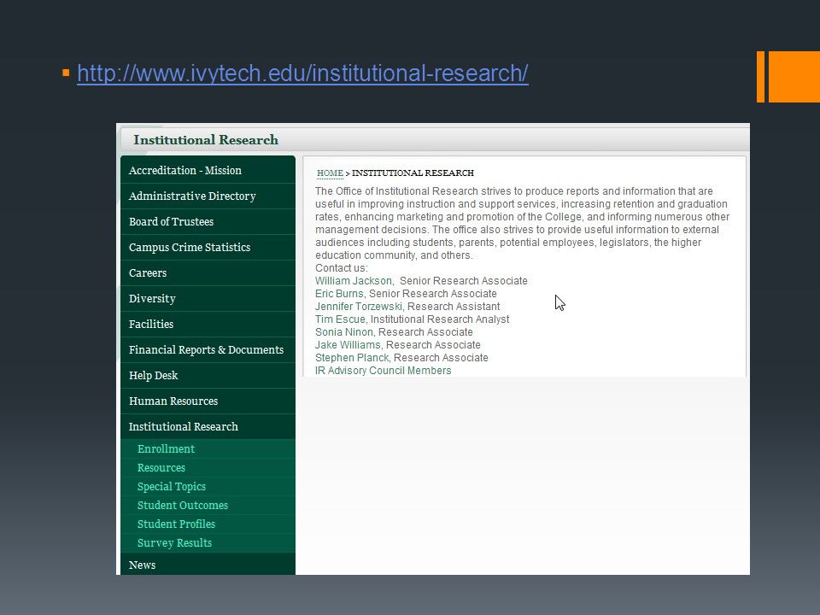Select Student Profiles submenu item
820x615 pixels.
point(208,524)
